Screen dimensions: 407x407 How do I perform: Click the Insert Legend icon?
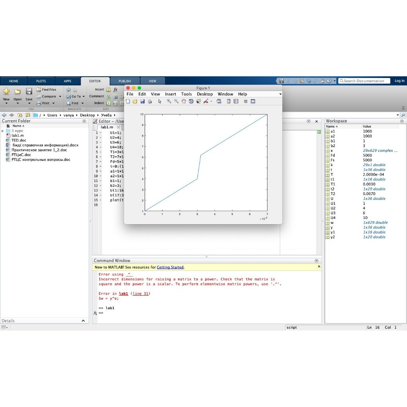coord(236,101)
